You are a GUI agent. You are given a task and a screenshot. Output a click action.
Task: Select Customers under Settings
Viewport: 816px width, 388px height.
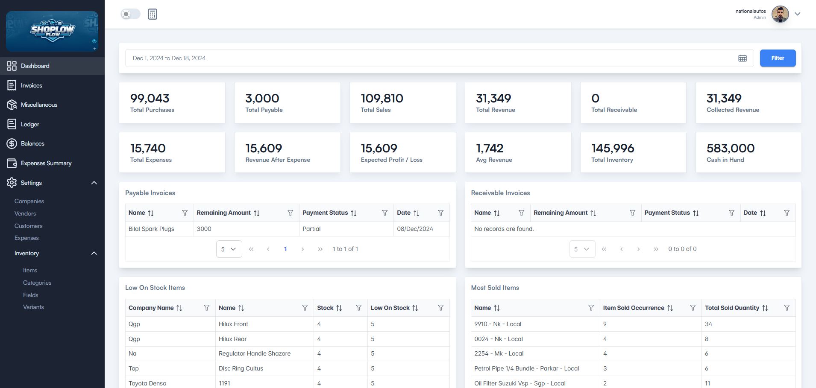[28, 226]
